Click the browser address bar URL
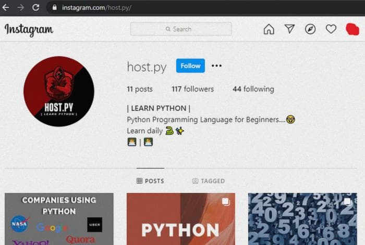Viewport: 365px width, 245px height. pos(96,8)
